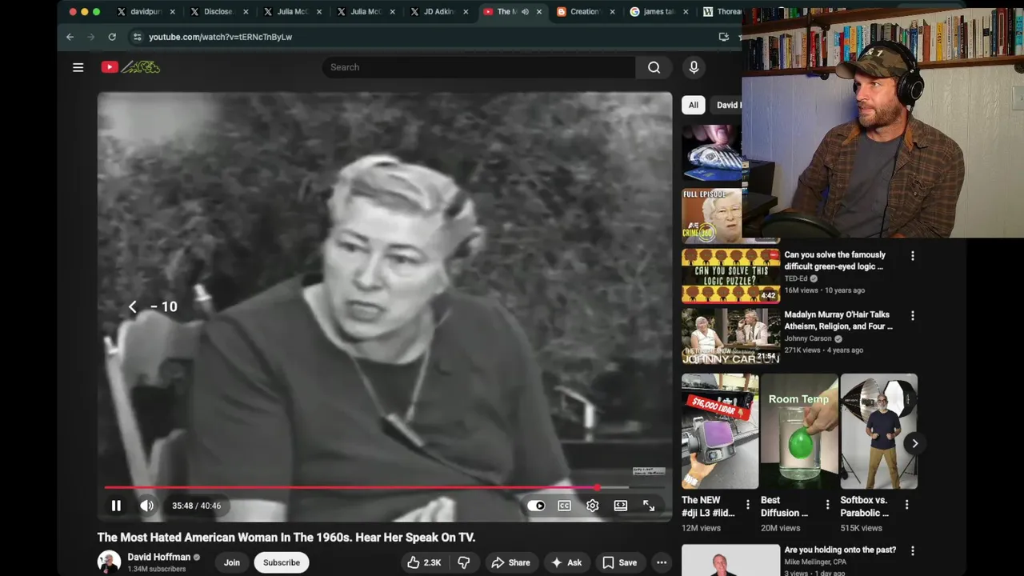This screenshot has width=1024, height=576.
Task: Open David Hoffman channel name link
Action: point(159,557)
